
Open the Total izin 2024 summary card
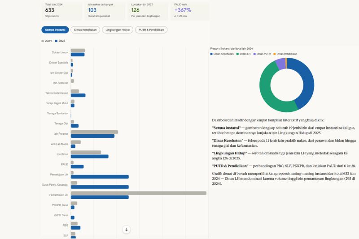[x=62, y=10]
